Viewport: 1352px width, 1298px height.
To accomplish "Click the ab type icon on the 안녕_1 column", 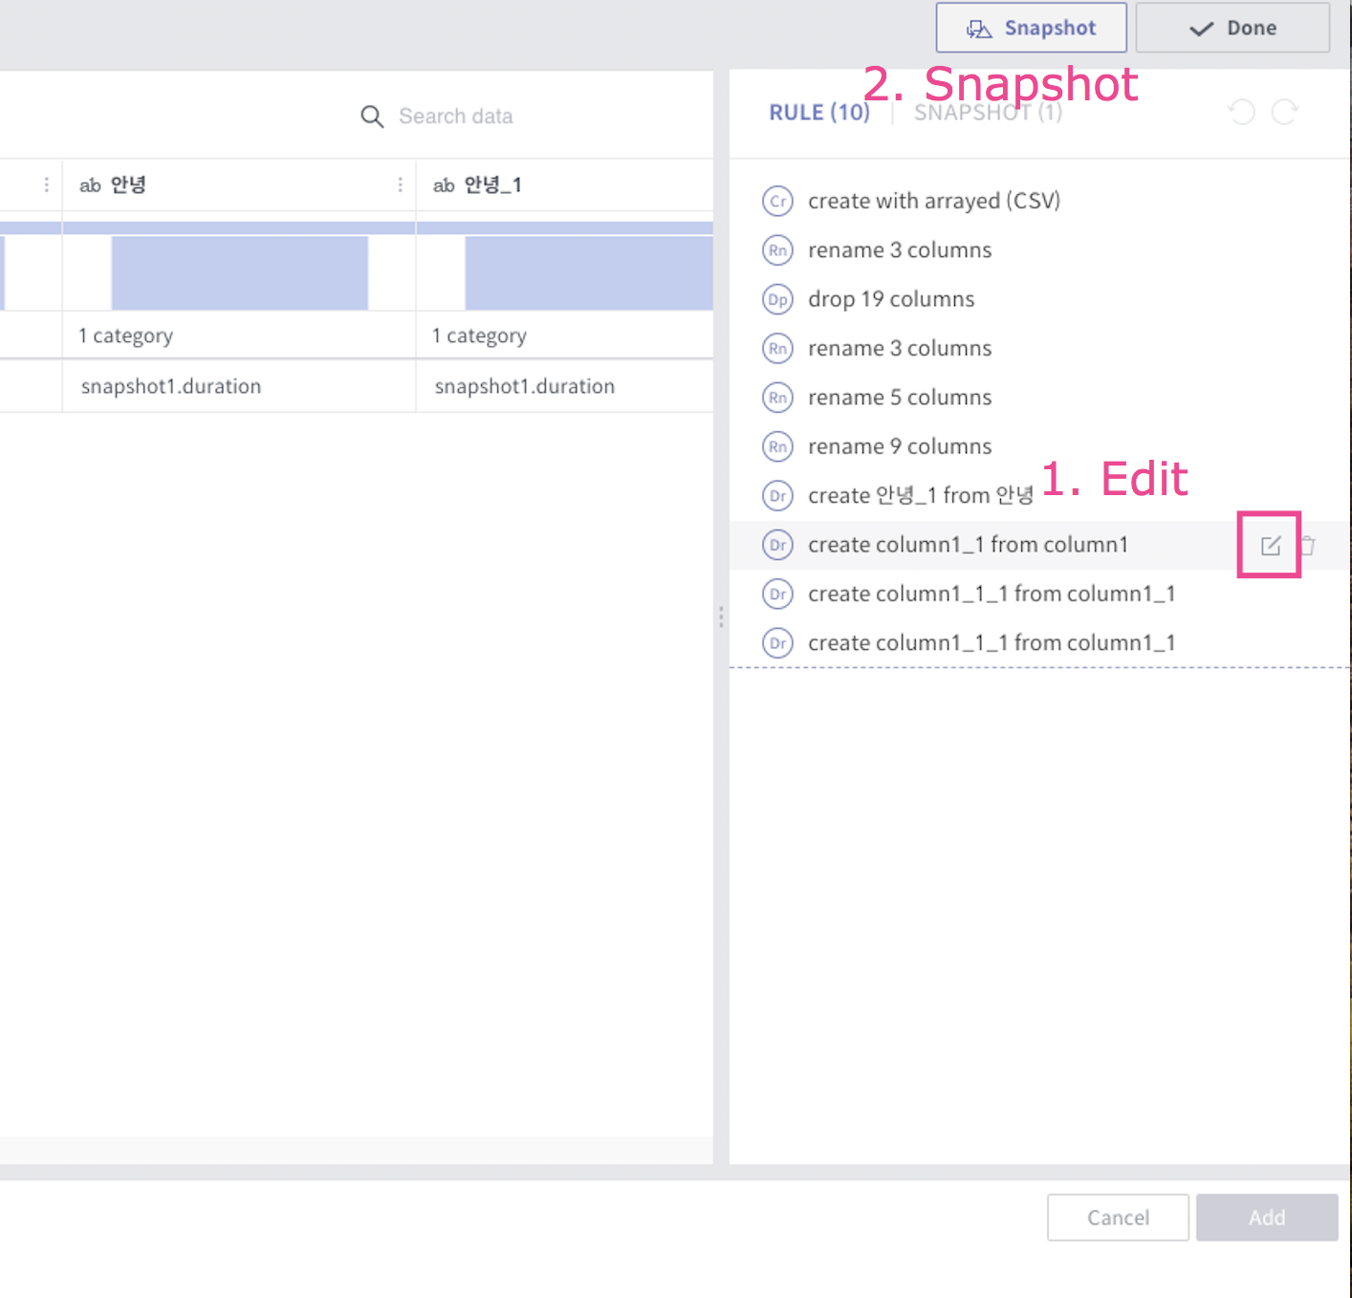I will 443,184.
